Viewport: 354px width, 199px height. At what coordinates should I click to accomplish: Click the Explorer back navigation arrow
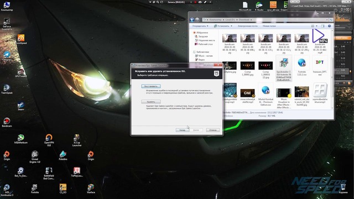(x=192, y=20)
